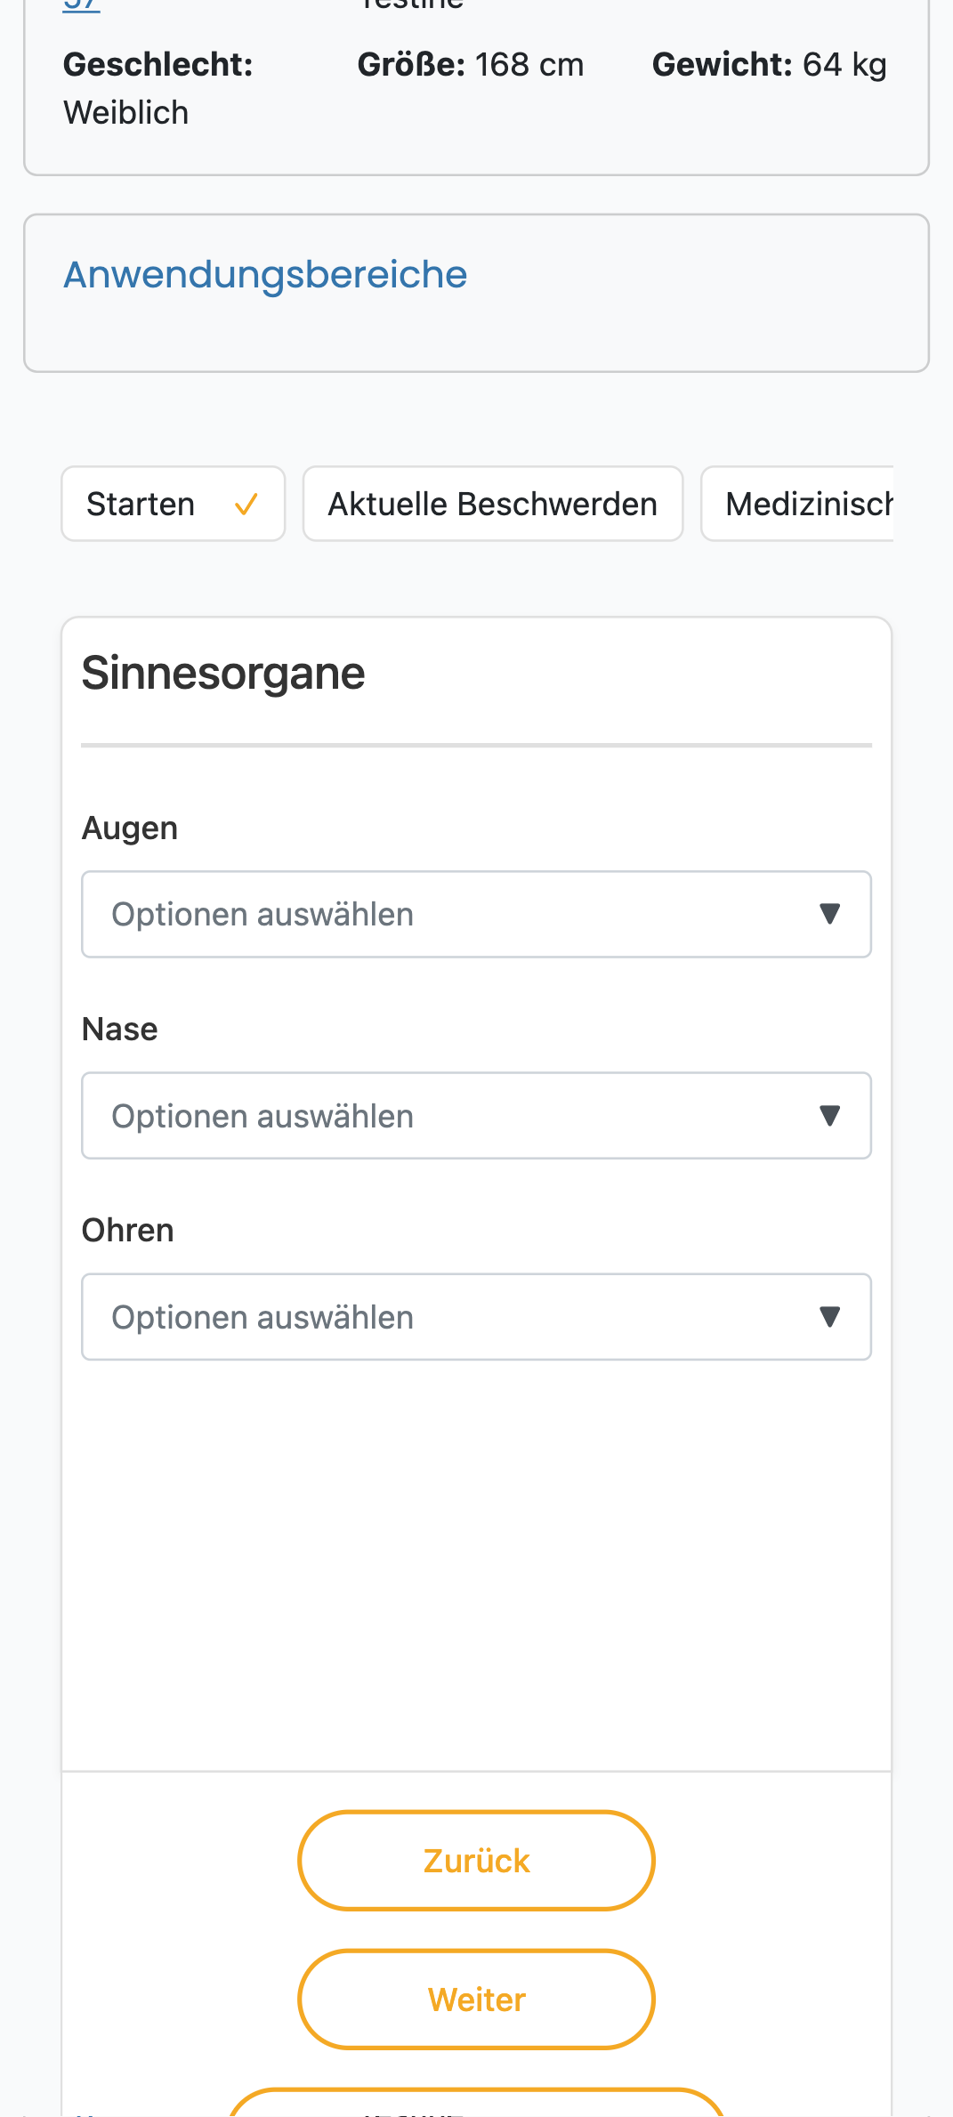Screen dimensions: 953x2117
Task: Click the Ohren dropdown arrow
Action: 829,1317
